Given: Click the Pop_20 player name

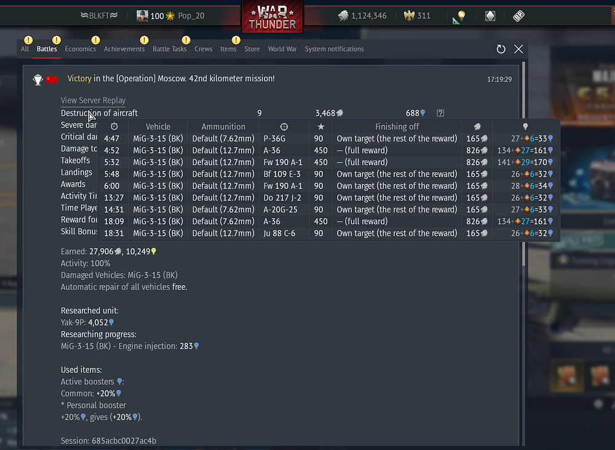Looking at the screenshot, I should click(x=191, y=16).
